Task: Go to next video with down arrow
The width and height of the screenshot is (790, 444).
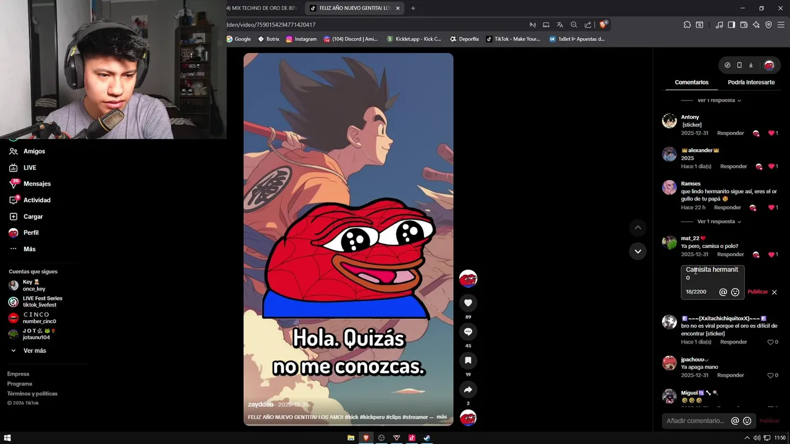Action: [638, 251]
